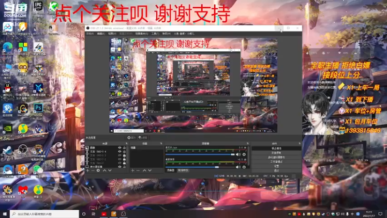Open Task View on the taskbar
This screenshot has width=387, height=218.
(93, 214)
